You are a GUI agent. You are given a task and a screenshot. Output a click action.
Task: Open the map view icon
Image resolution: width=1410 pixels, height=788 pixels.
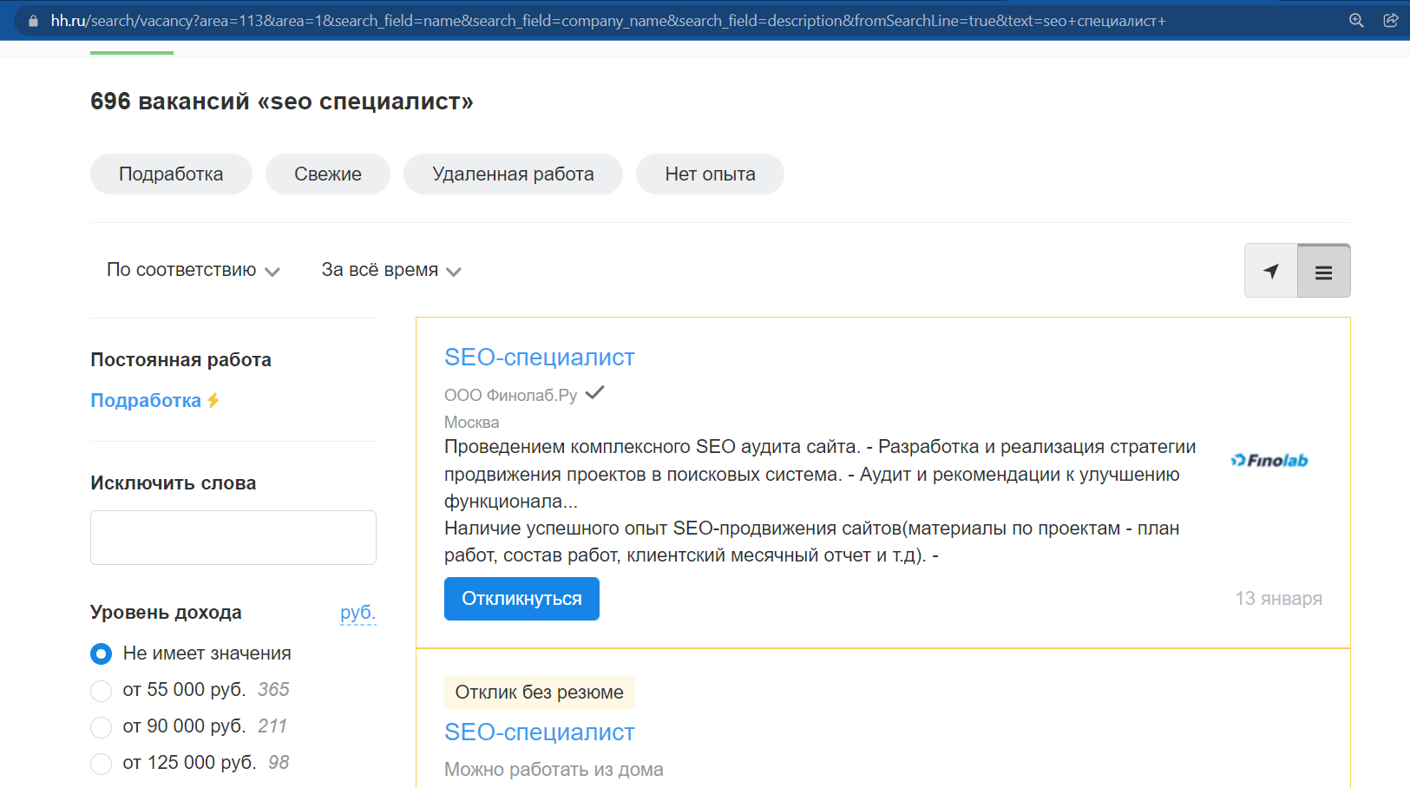(x=1269, y=270)
